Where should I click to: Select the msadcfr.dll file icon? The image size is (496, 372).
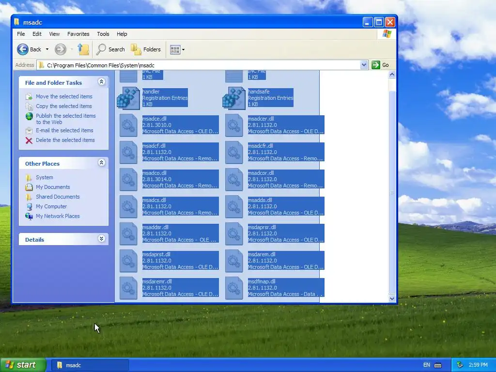point(234,153)
